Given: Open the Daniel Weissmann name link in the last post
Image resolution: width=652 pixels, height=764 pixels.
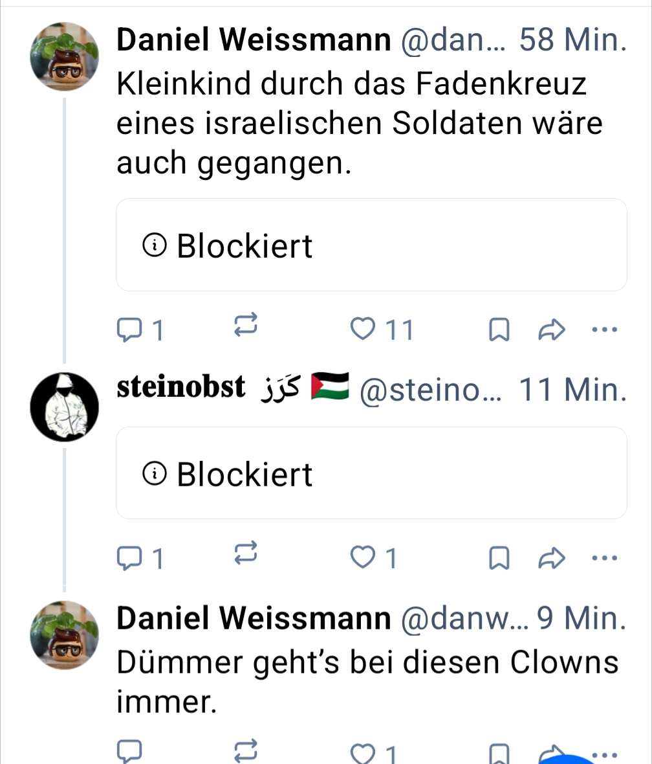Looking at the screenshot, I should tap(253, 620).
